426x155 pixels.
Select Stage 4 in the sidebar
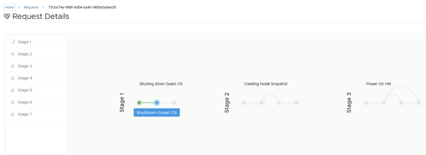click(x=37, y=78)
